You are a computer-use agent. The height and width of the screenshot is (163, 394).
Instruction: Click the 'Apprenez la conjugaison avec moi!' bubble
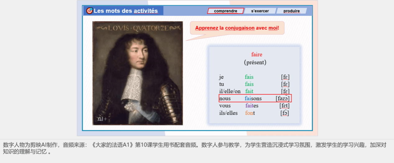(x=237, y=28)
